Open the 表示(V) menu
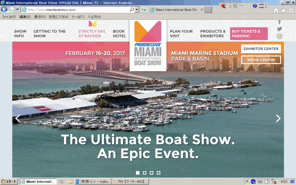Viewport: 296px width, 185px height. (40, 17)
